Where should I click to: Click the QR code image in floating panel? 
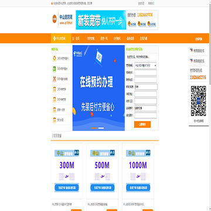pyautogui.click(x=199, y=101)
